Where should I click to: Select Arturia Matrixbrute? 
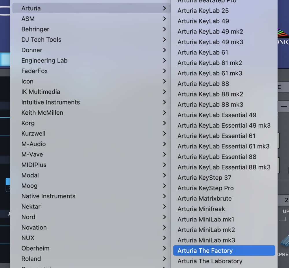(224, 199)
